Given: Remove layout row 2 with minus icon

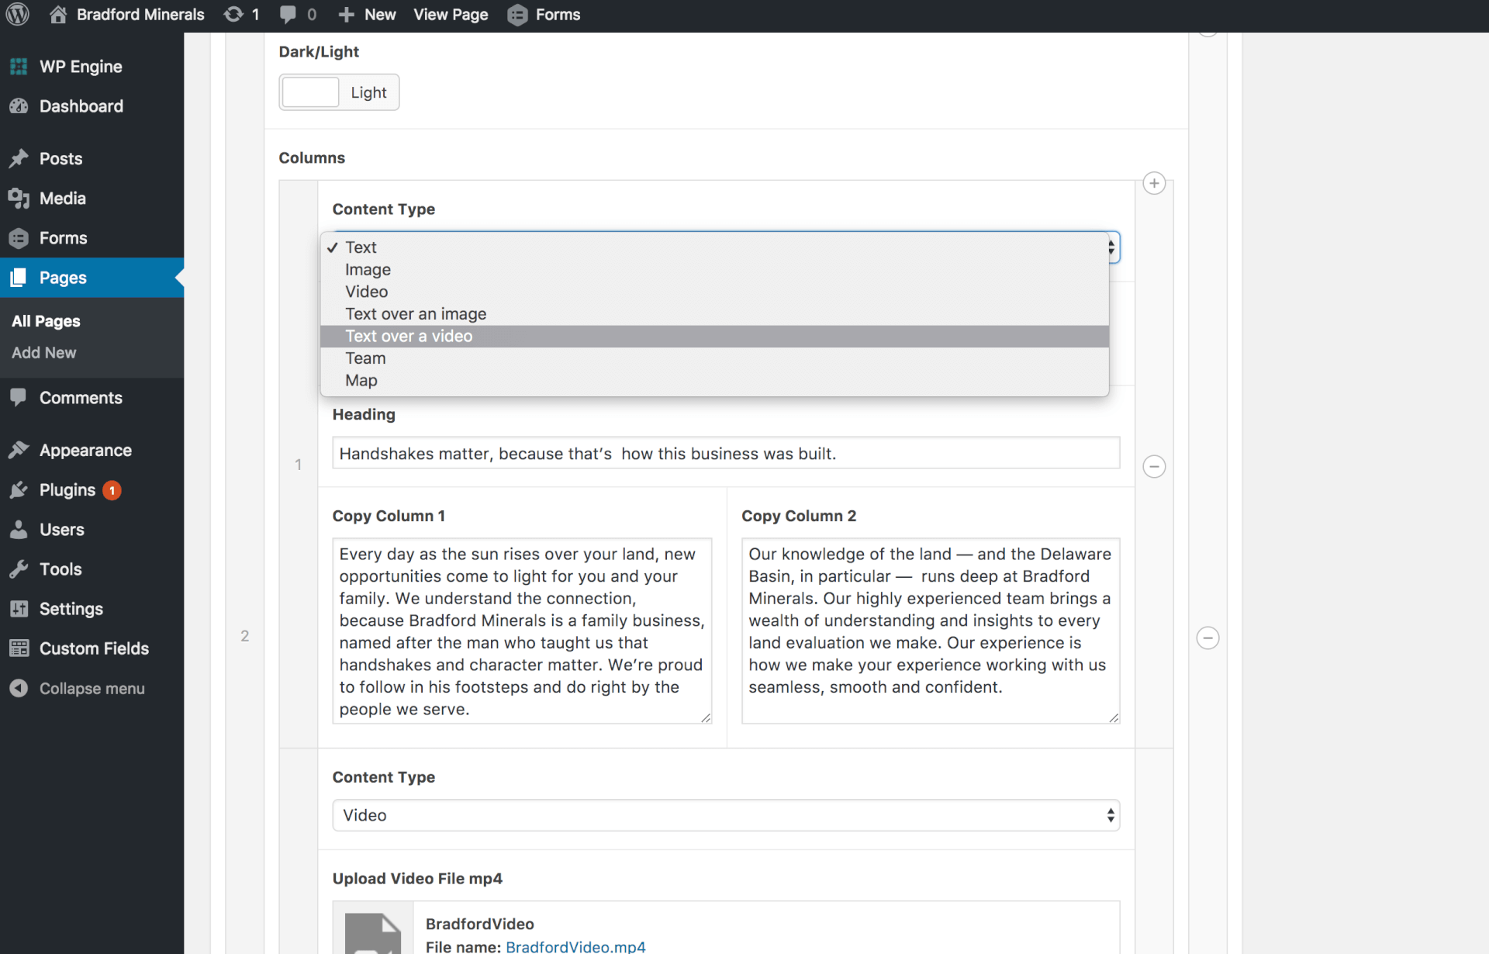Looking at the screenshot, I should tap(1207, 638).
